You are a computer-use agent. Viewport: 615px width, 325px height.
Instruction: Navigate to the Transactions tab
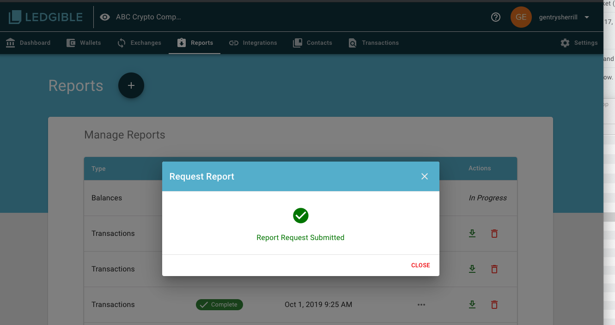(374, 43)
